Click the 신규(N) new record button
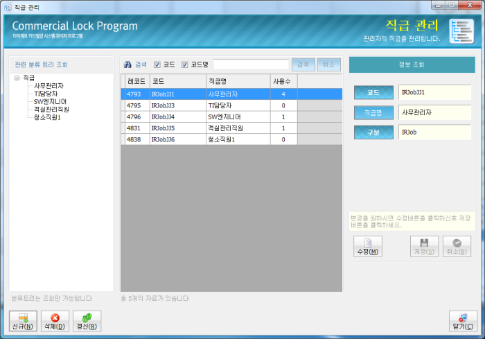485x339 pixels. 22,322
